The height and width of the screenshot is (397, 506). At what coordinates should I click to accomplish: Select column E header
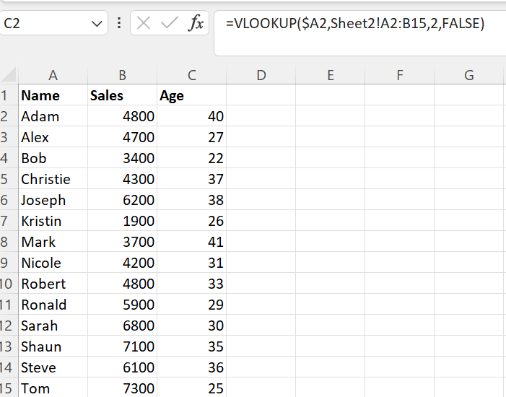click(x=331, y=75)
